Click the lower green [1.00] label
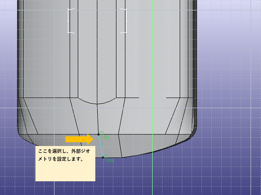This screenshot has width=261, height=195. pyautogui.click(x=108, y=160)
